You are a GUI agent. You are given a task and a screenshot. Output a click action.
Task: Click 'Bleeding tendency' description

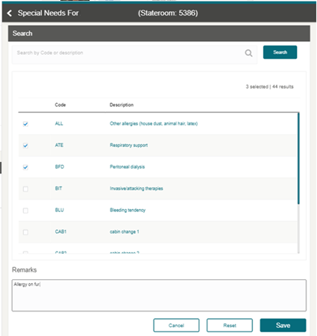128,210
